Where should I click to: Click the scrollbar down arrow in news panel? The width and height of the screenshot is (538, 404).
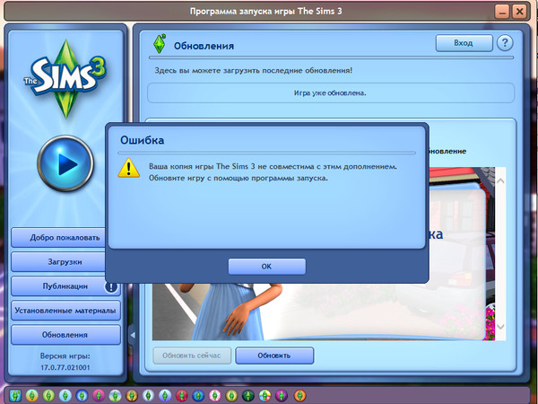[x=500, y=327]
